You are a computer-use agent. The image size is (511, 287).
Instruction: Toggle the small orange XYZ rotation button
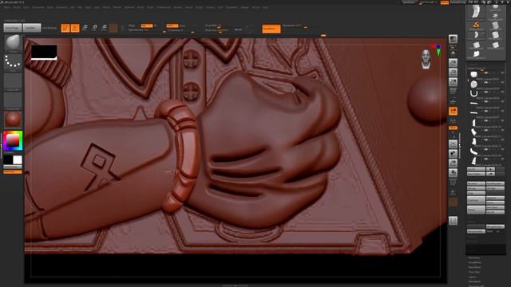(x=453, y=128)
